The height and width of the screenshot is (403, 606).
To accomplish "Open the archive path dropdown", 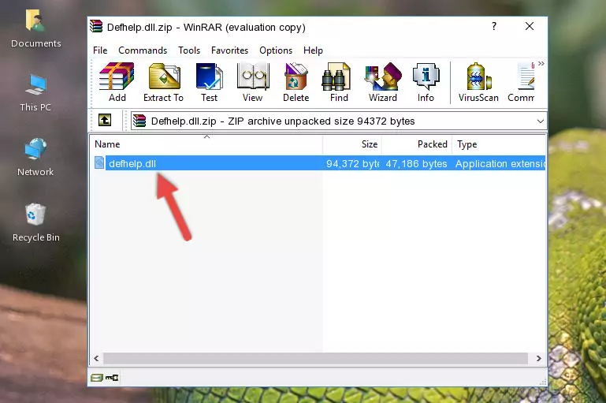I will click(x=541, y=121).
